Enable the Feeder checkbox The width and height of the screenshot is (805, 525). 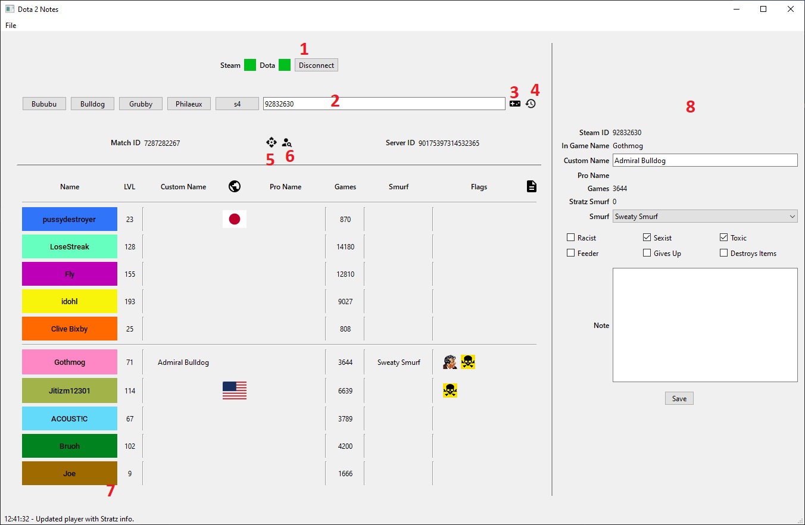(571, 253)
